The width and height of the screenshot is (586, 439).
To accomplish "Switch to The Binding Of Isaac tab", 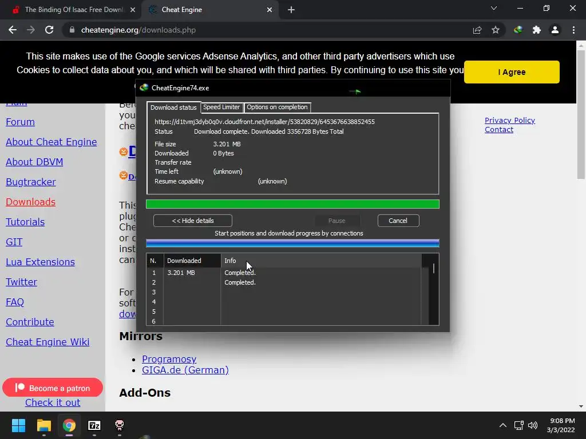I will point(70,10).
